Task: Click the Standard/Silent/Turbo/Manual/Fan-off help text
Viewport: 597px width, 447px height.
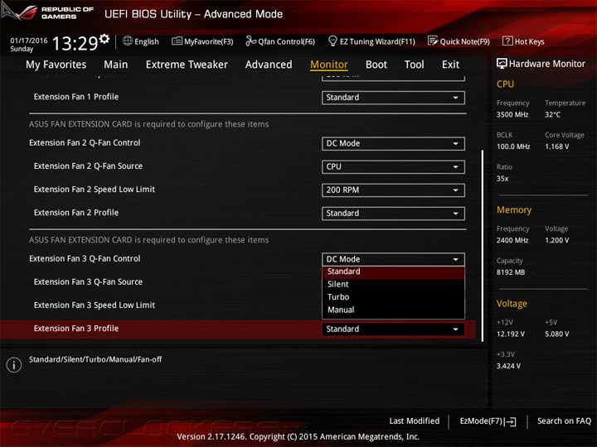Action: [95, 359]
